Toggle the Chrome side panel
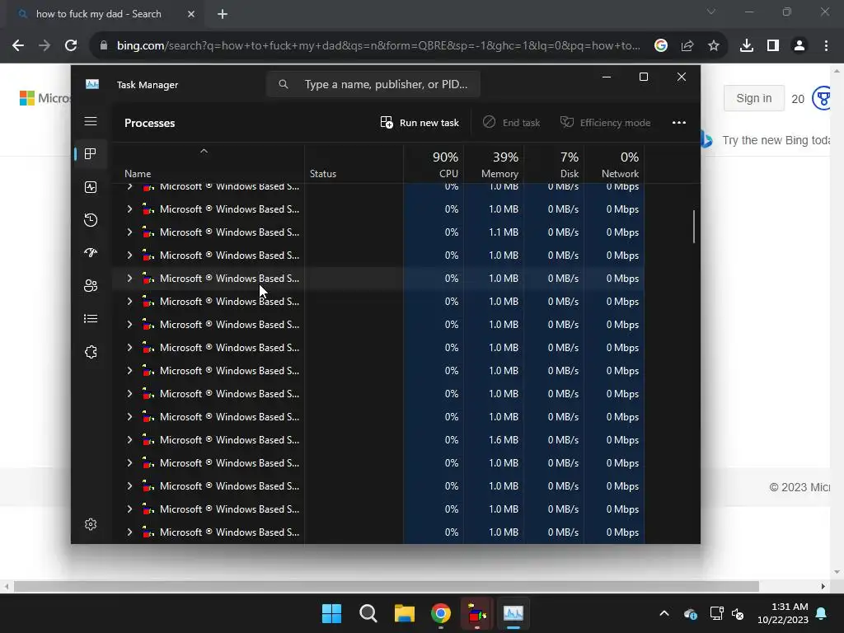This screenshot has height=633, width=844. 773,46
